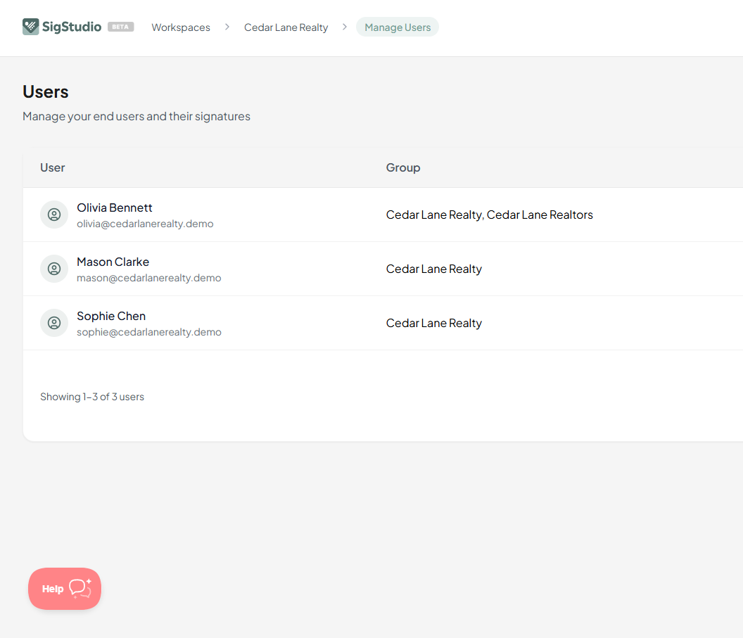This screenshot has height=638, width=743.
Task: Click the Group column header
Action: point(402,167)
